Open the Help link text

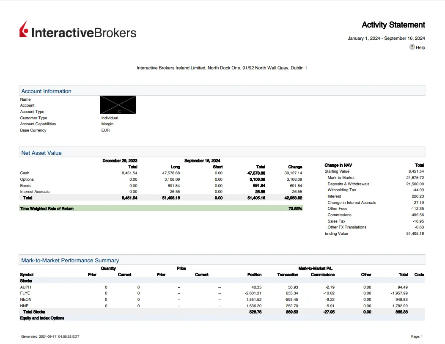coord(420,47)
